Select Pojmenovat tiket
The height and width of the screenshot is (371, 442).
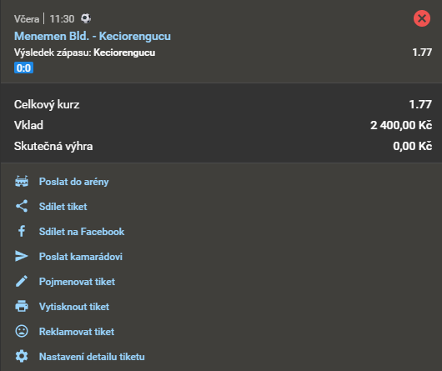click(77, 282)
